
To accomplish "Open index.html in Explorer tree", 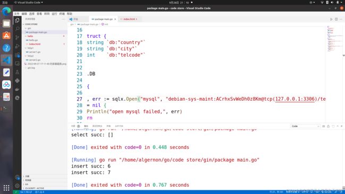I will tap(45, 44).
